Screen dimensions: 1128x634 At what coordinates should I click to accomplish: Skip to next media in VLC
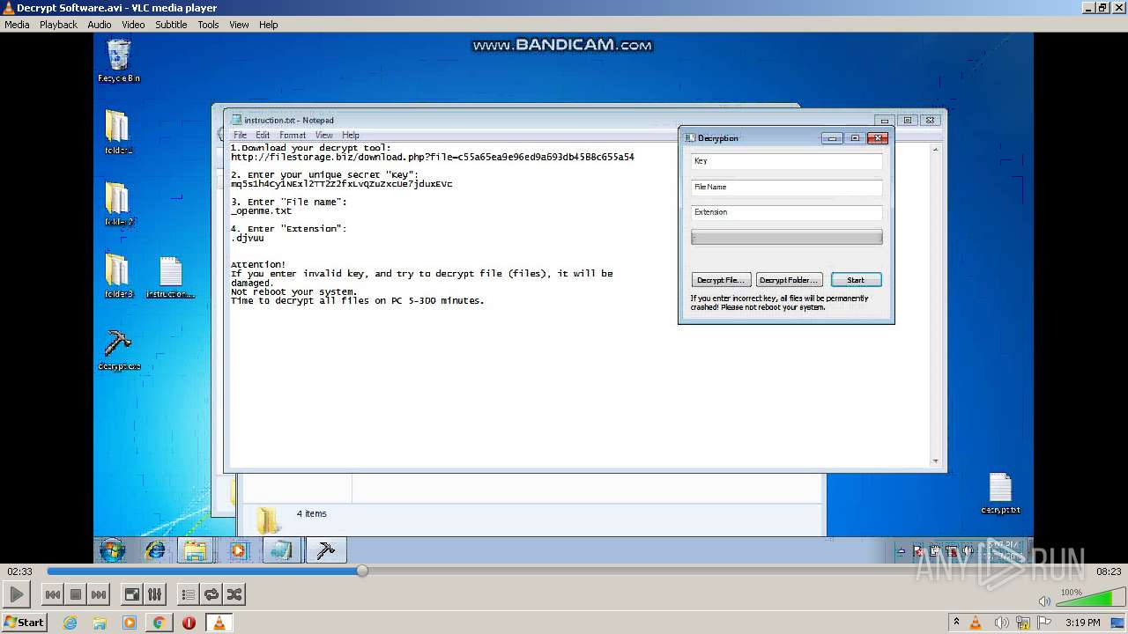[x=99, y=594]
